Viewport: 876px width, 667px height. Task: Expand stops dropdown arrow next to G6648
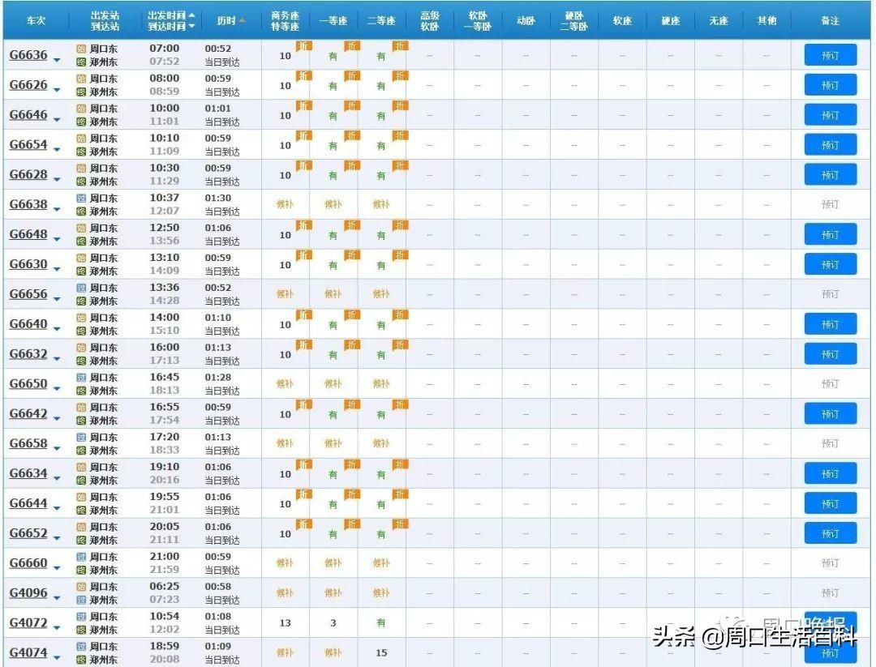[57, 239]
